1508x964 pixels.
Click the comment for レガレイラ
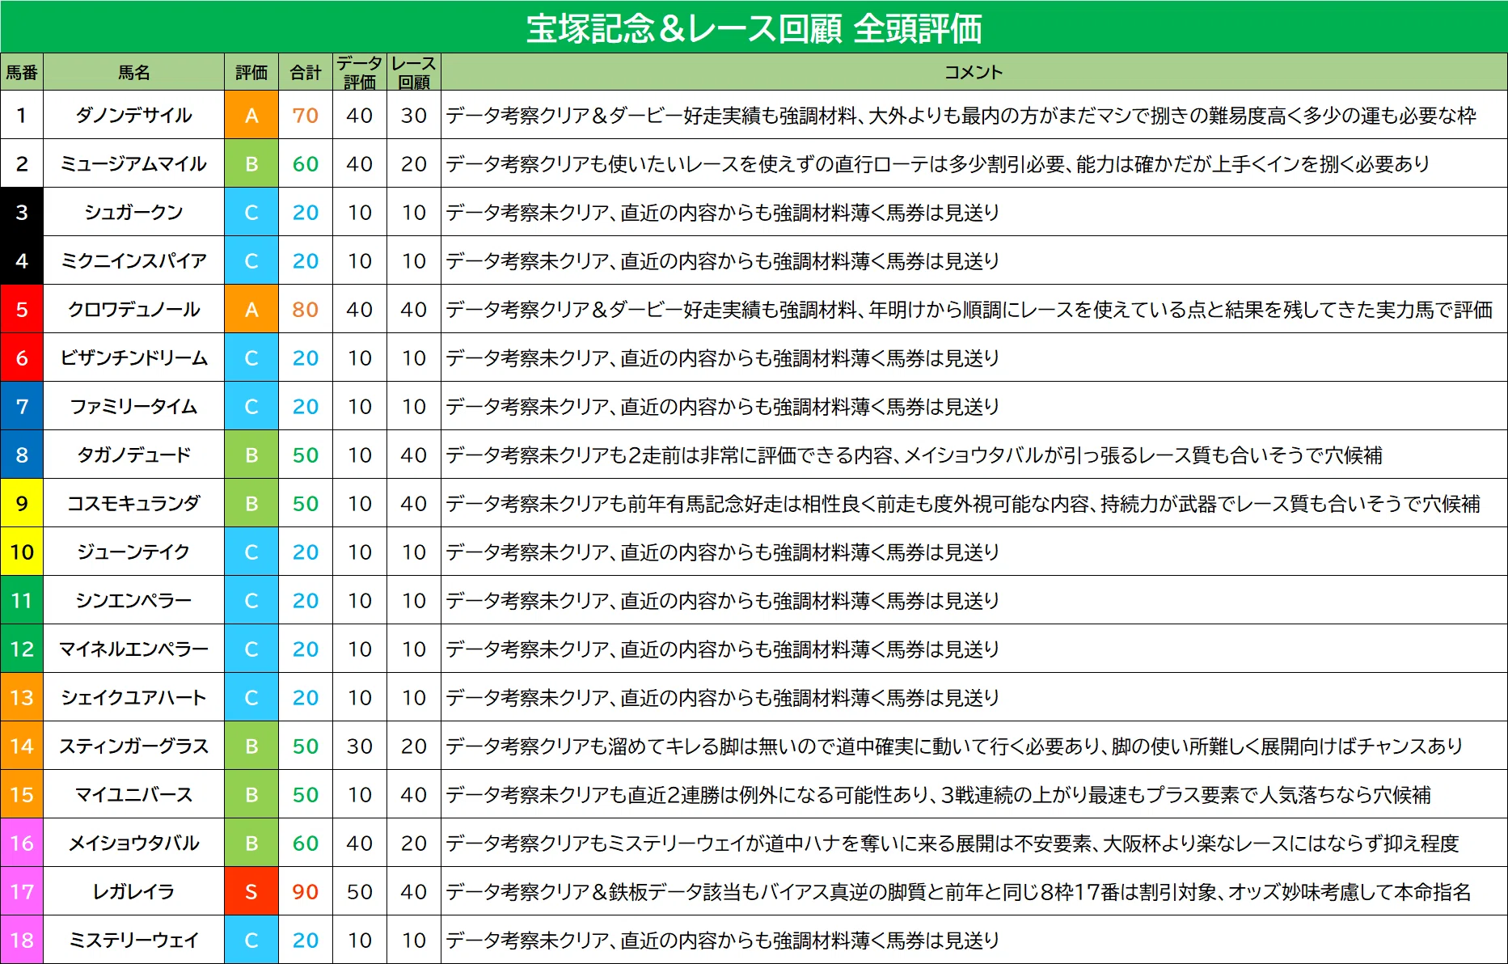[958, 891]
